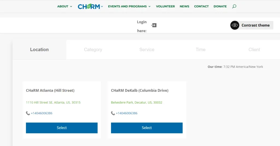Click the 'Login here:' text
This screenshot has width=280, height=146.
[x=142, y=26]
